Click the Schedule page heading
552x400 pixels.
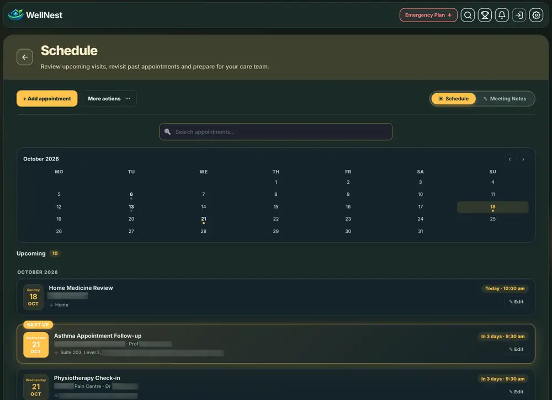tap(69, 51)
